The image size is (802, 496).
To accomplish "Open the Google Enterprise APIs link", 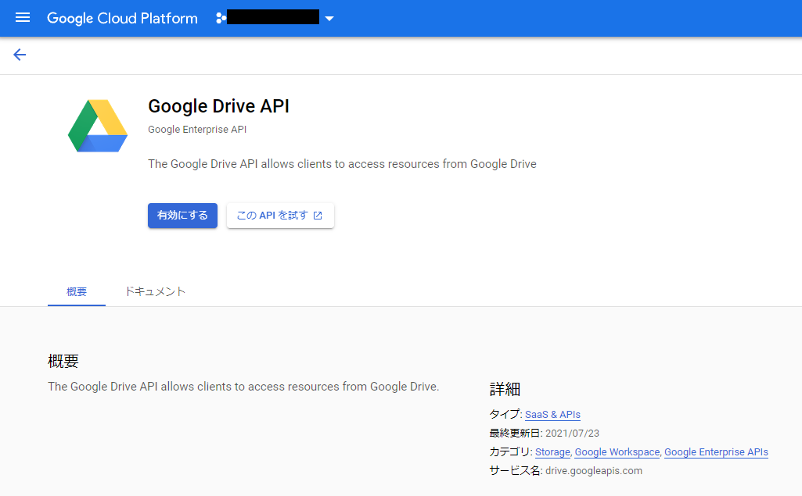I will (x=716, y=452).
